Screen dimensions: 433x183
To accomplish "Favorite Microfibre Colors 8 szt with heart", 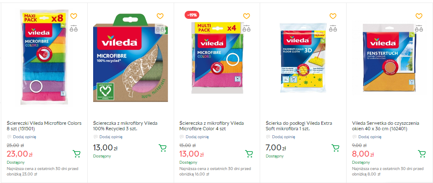I will click(x=74, y=16).
